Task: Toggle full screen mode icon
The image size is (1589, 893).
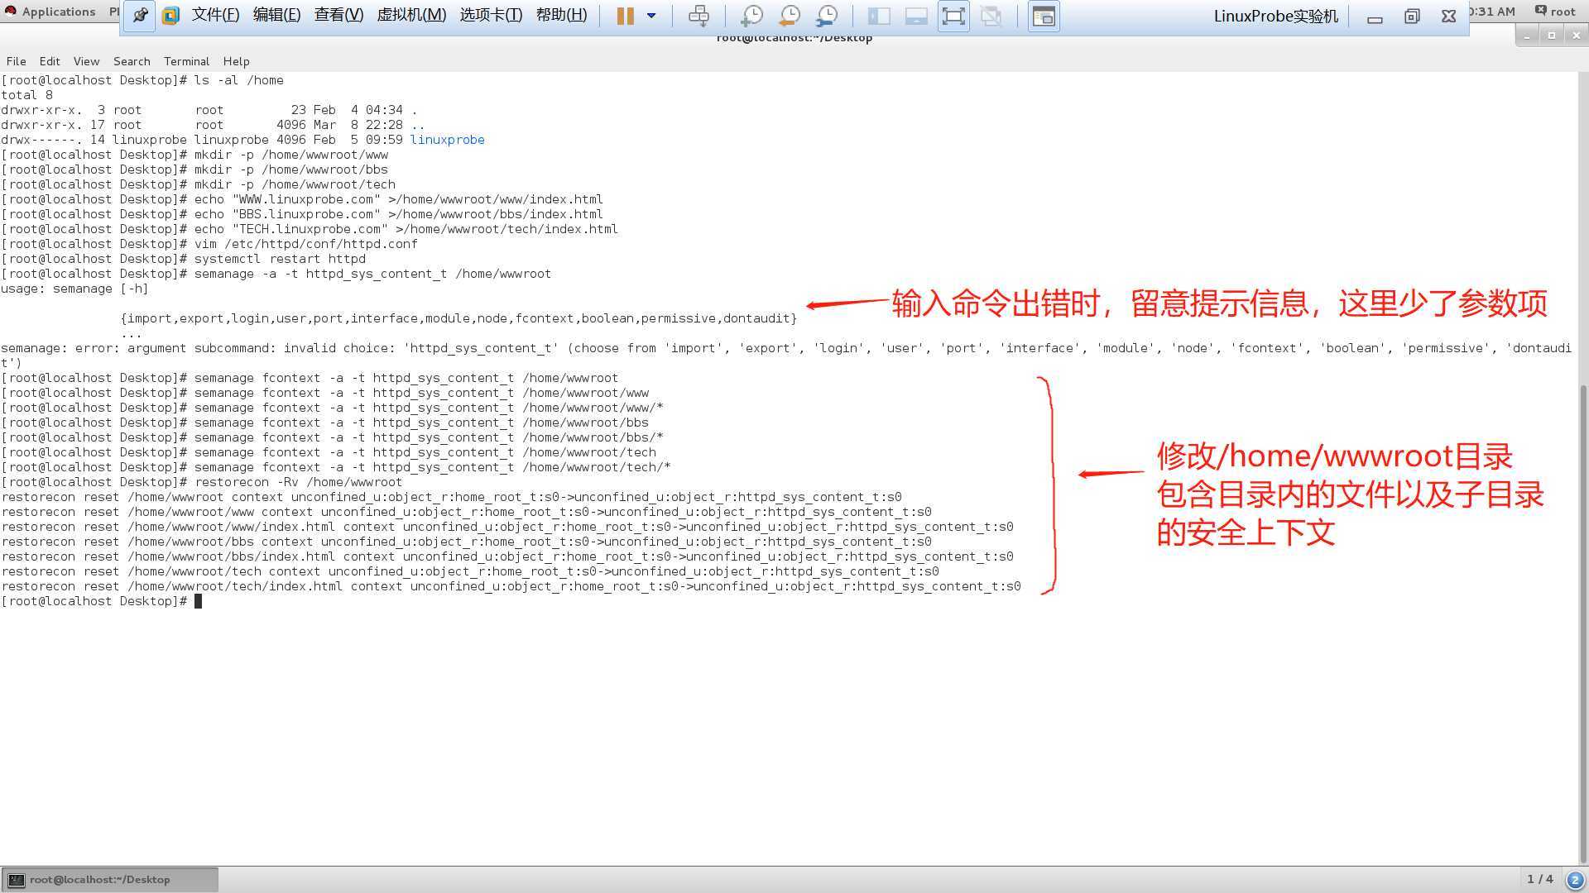Action: tap(953, 16)
